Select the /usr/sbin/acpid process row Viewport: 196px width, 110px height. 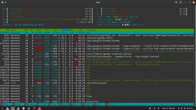(x=97, y=83)
